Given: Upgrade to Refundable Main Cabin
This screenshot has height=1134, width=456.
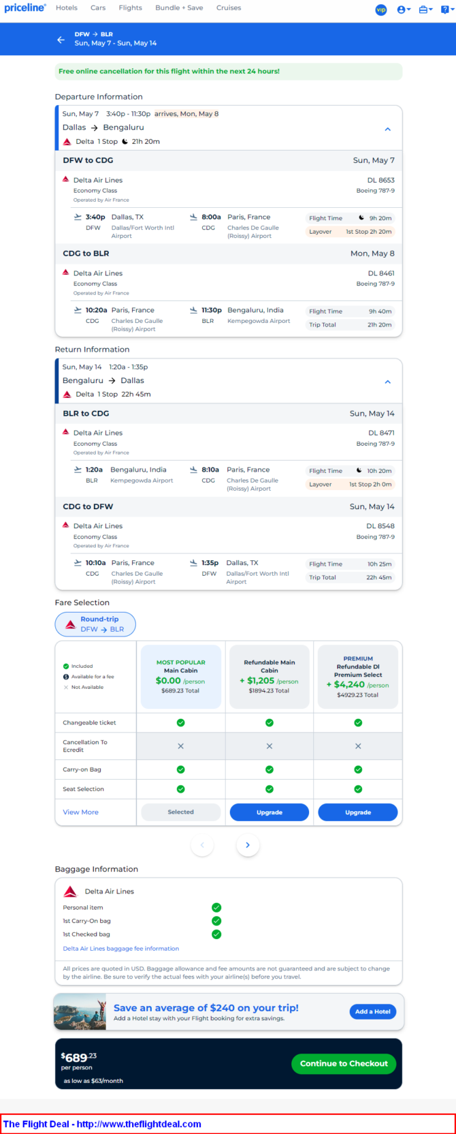Looking at the screenshot, I should pos(270,812).
